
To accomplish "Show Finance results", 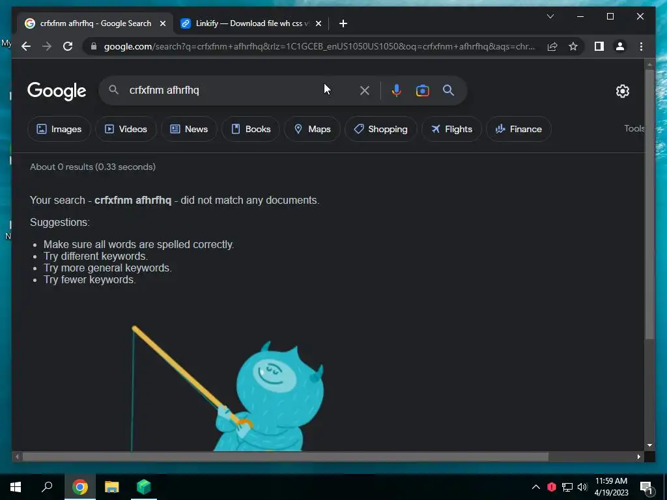I will [x=518, y=129].
